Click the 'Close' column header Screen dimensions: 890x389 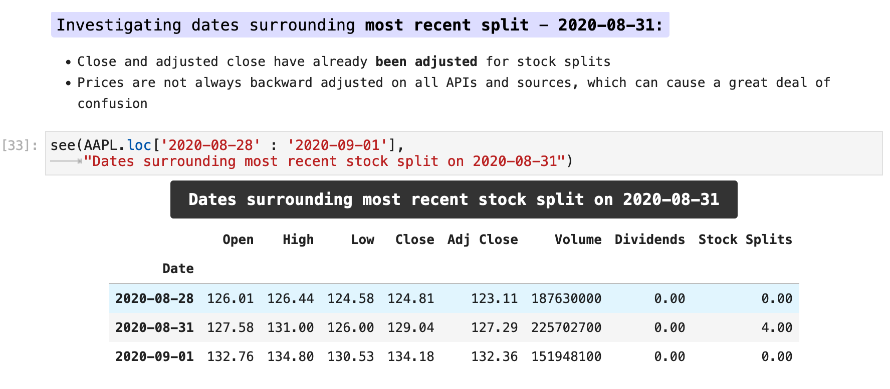414,239
